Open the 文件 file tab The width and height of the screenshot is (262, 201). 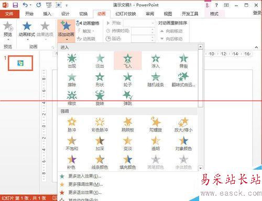9,14
